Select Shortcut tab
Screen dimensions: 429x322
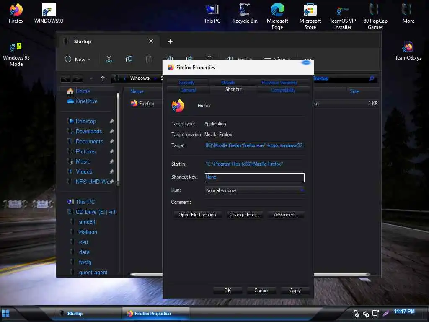[x=233, y=89]
